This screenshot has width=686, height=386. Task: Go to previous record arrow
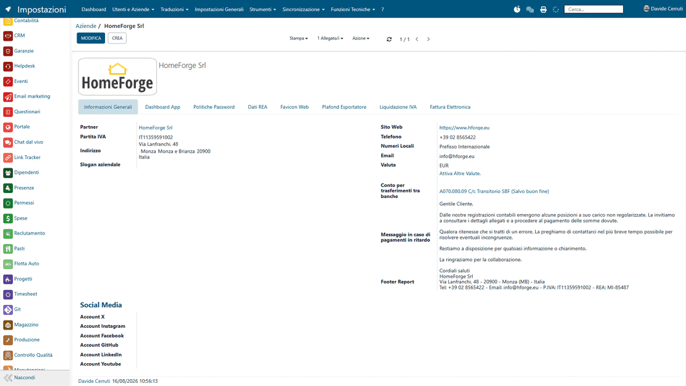(417, 39)
